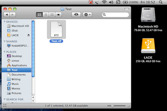Select the Test.rtf file icon
167x111 pixels.
pyautogui.click(x=56, y=29)
